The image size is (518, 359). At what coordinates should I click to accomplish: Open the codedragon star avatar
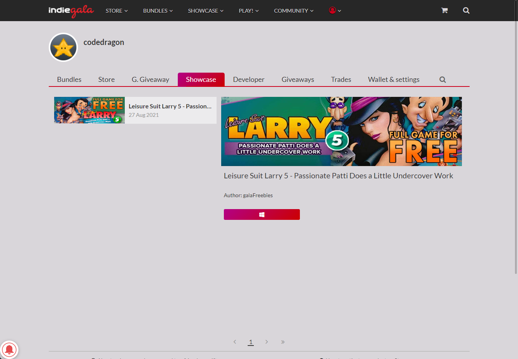[x=63, y=47]
